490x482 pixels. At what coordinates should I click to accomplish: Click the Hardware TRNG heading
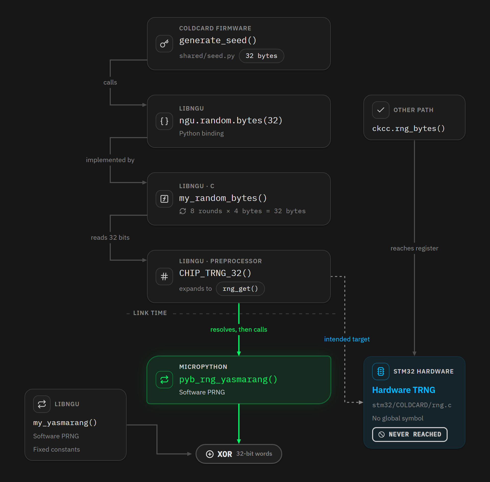tap(404, 390)
